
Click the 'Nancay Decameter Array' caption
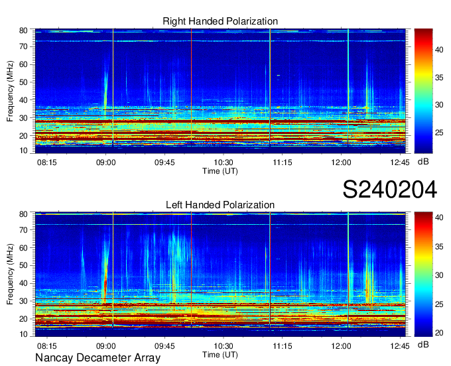coord(97,358)
